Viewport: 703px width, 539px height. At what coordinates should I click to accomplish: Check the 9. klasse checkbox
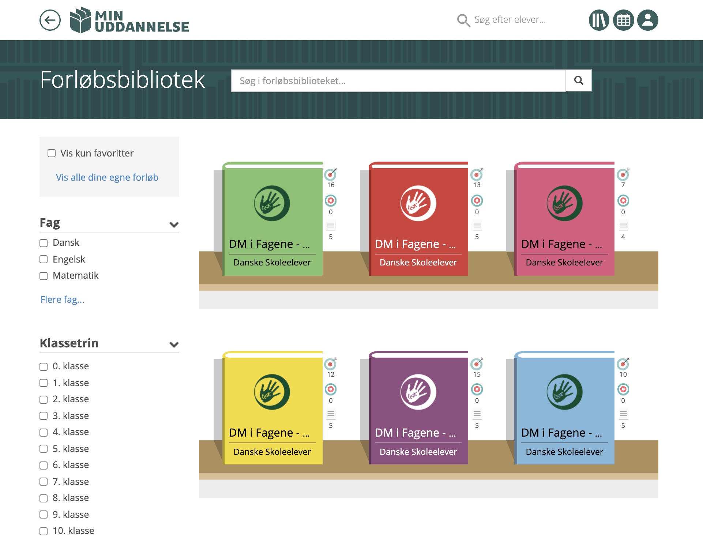coord(44,514)
